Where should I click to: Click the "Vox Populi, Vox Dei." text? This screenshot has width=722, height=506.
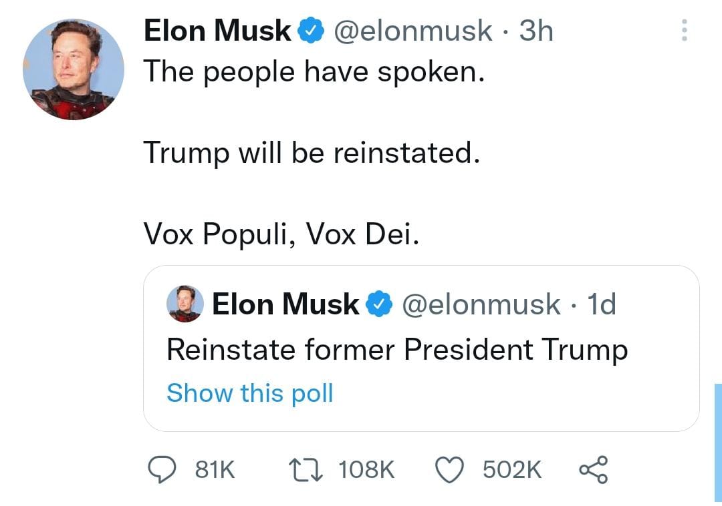tap(281, 235)
